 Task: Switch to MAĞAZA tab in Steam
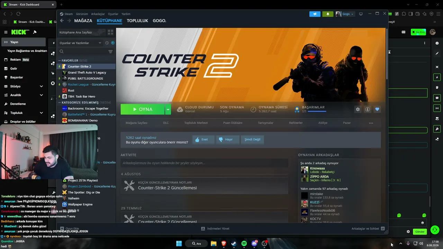(83, 21)
